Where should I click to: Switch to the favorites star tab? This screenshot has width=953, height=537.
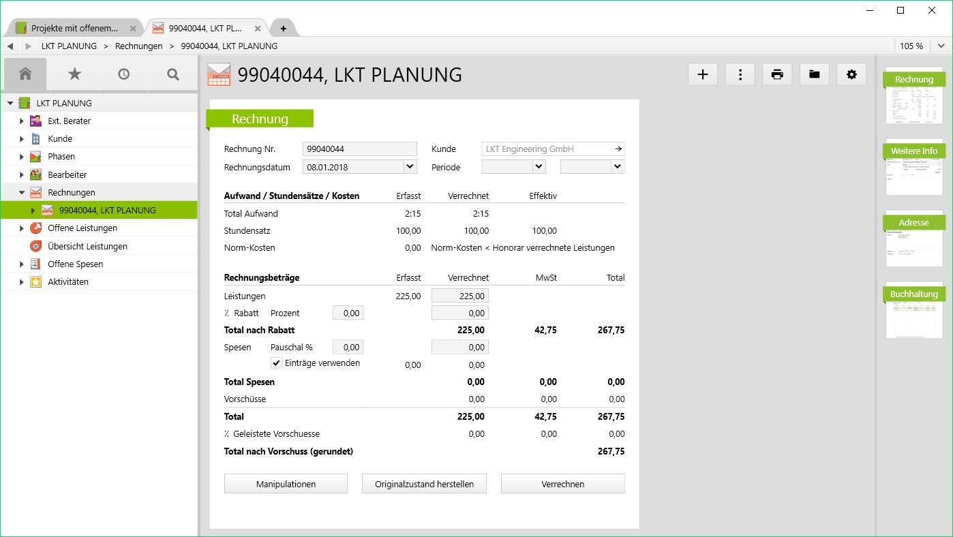[74, 74]
